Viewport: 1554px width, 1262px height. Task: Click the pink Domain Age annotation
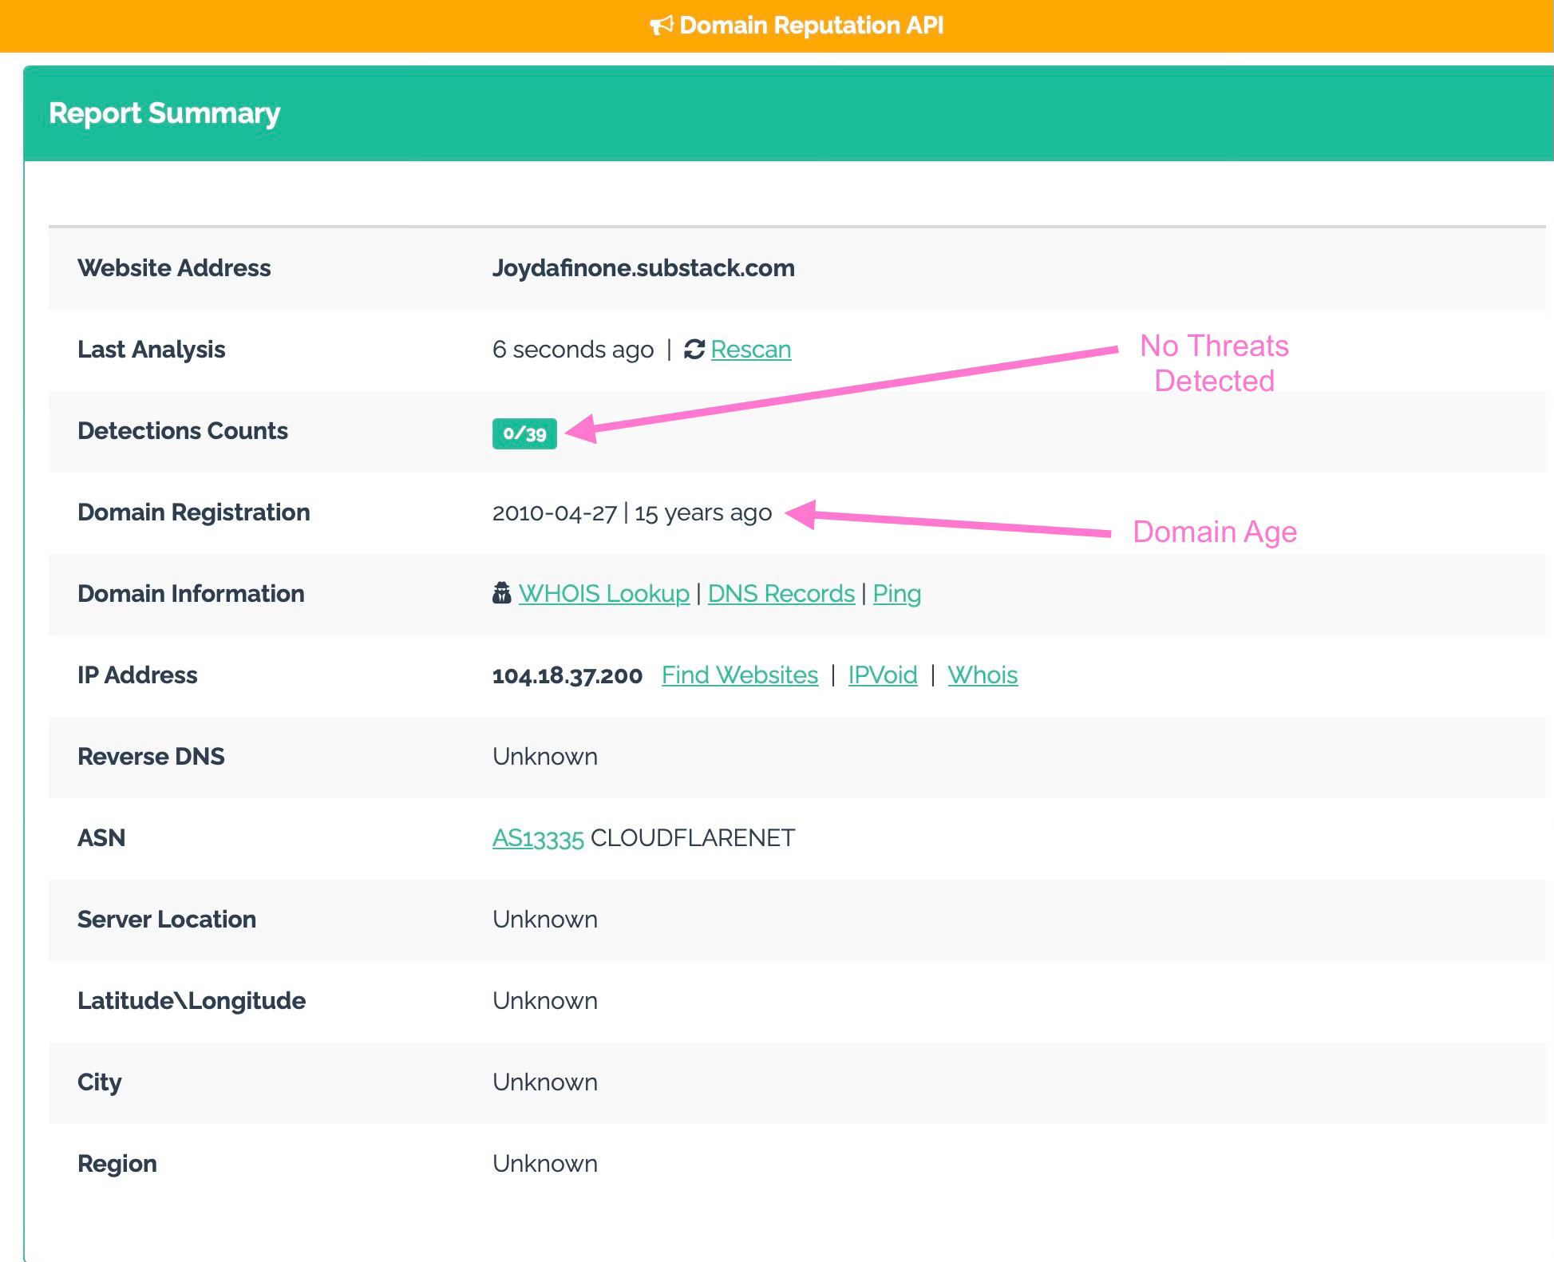click(1214, 532)
